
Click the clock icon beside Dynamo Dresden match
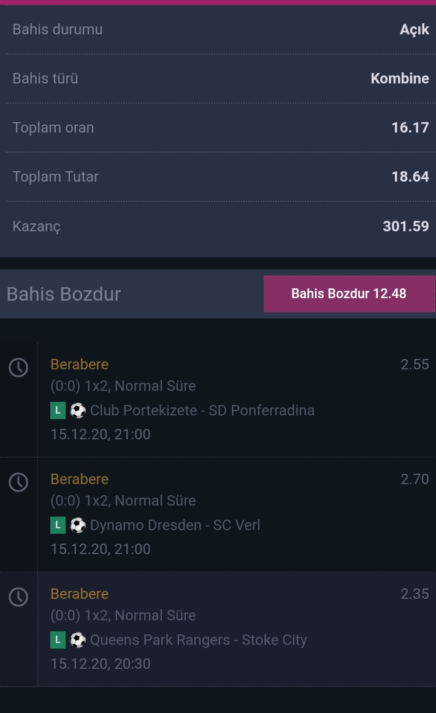tap(18, 482)
